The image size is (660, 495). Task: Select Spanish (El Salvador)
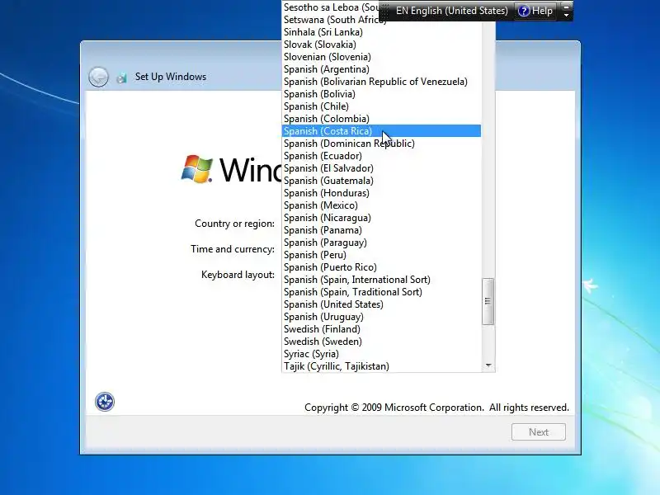point(381,168)
